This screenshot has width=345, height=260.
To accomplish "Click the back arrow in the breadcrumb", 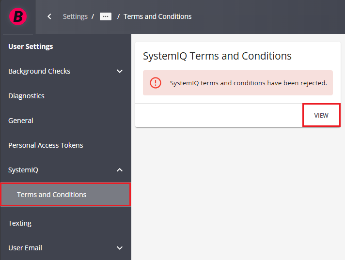I will [49, 16].
